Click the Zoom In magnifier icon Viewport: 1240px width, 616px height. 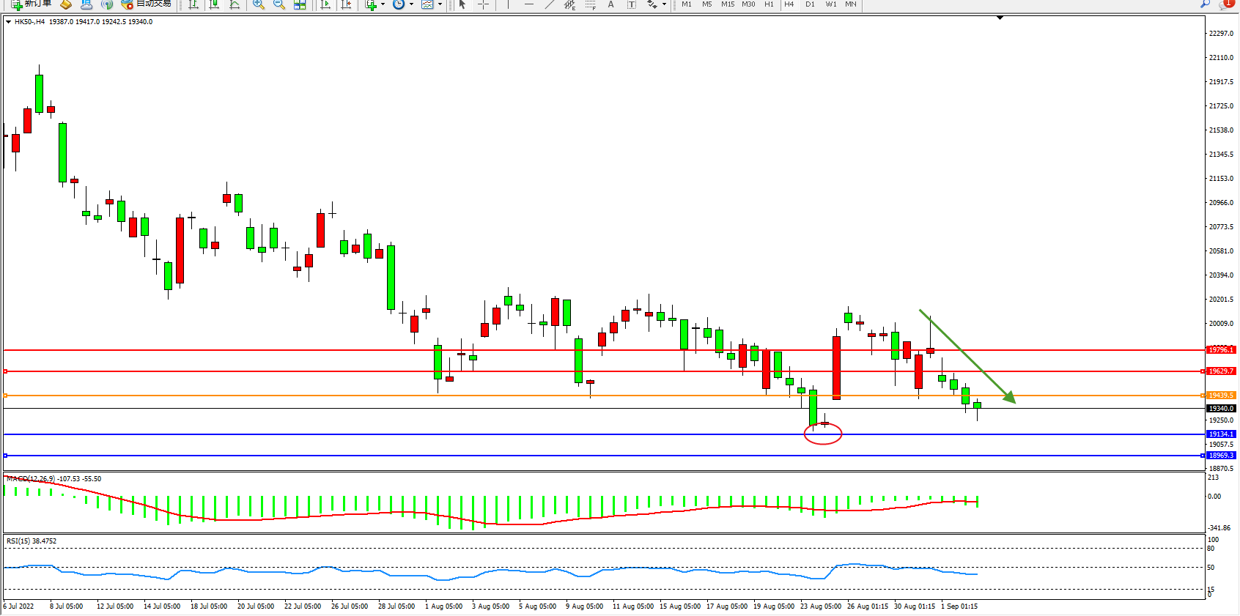259,4
